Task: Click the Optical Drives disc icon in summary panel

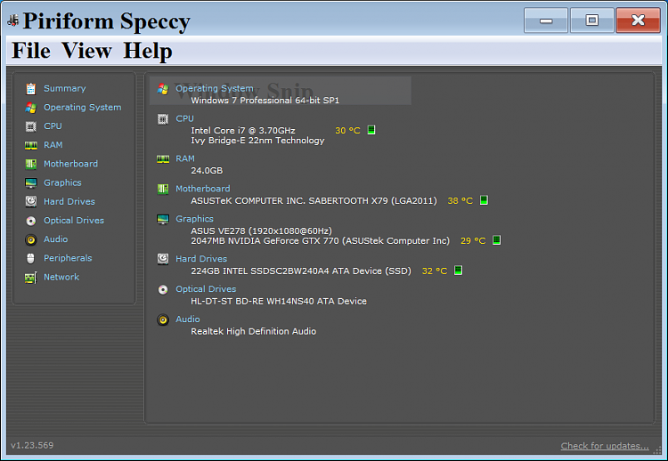Action: click(163, 289)
